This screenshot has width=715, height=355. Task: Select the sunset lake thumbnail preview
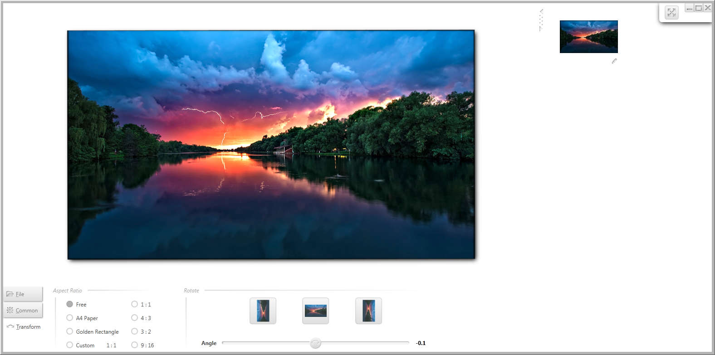(588, 37)
